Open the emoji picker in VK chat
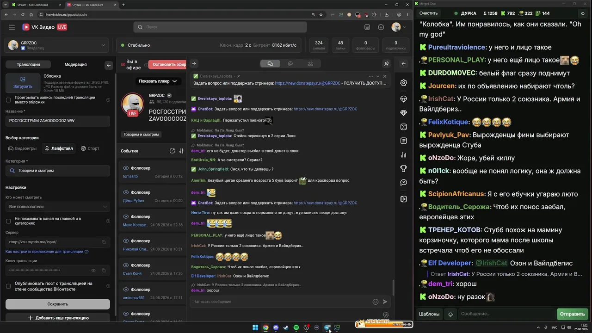Screen dimensions: 592x333 pos(376,302)
